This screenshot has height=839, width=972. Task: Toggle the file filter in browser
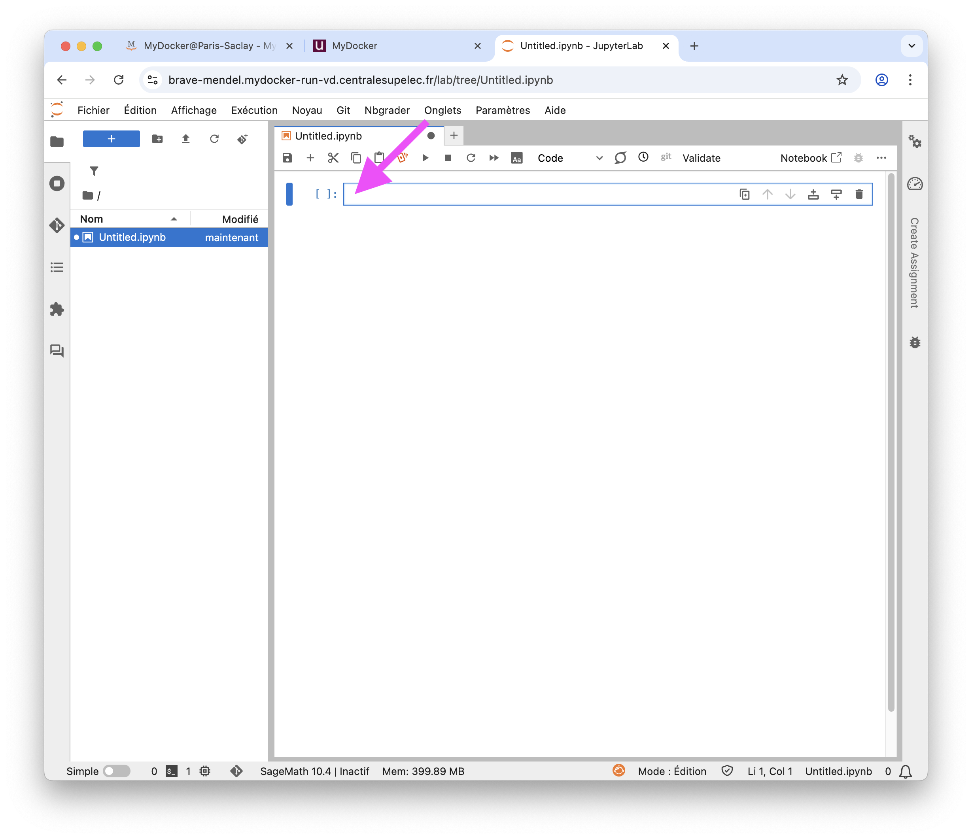[94, 171]
